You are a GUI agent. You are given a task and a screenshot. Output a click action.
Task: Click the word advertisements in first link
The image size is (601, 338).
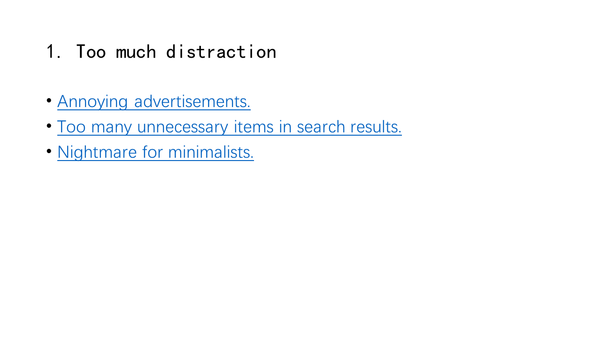pos(193,101)
